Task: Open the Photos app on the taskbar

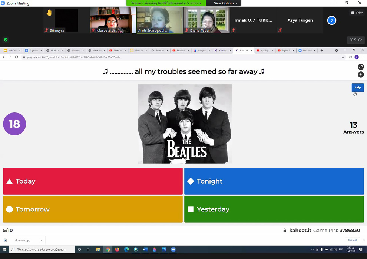Action: pos(164,249)
